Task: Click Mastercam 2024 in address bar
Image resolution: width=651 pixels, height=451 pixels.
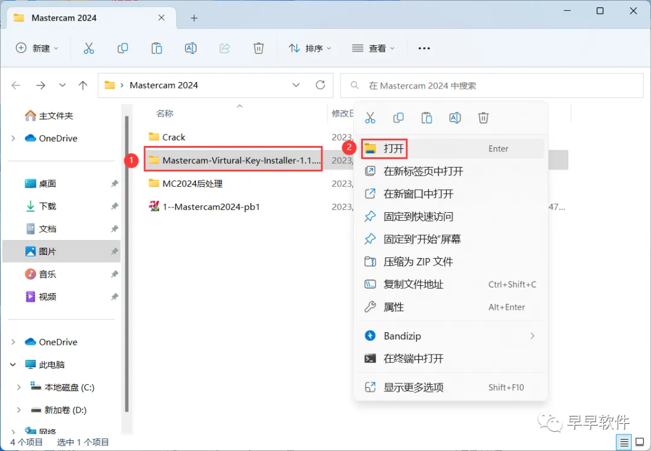Action: (163, 85)
